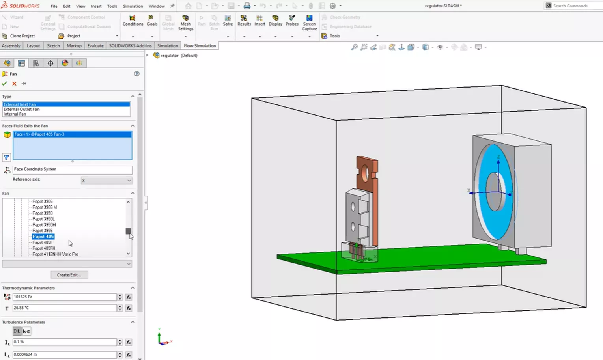Image resolution: width=603 pixels, height=360 pixels.
Task: Toggle the filter icon under Faces selection
Action: [x=6, y=158]
